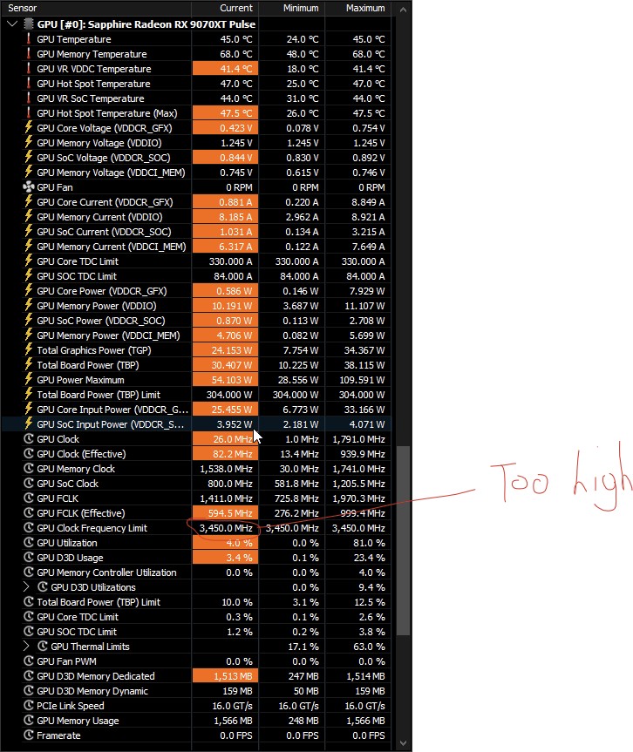The height and width of the screenshot is (752, 633).
Task: Select the GPU D3D Memory Dedicated label
Action: (x=96, y=676)
